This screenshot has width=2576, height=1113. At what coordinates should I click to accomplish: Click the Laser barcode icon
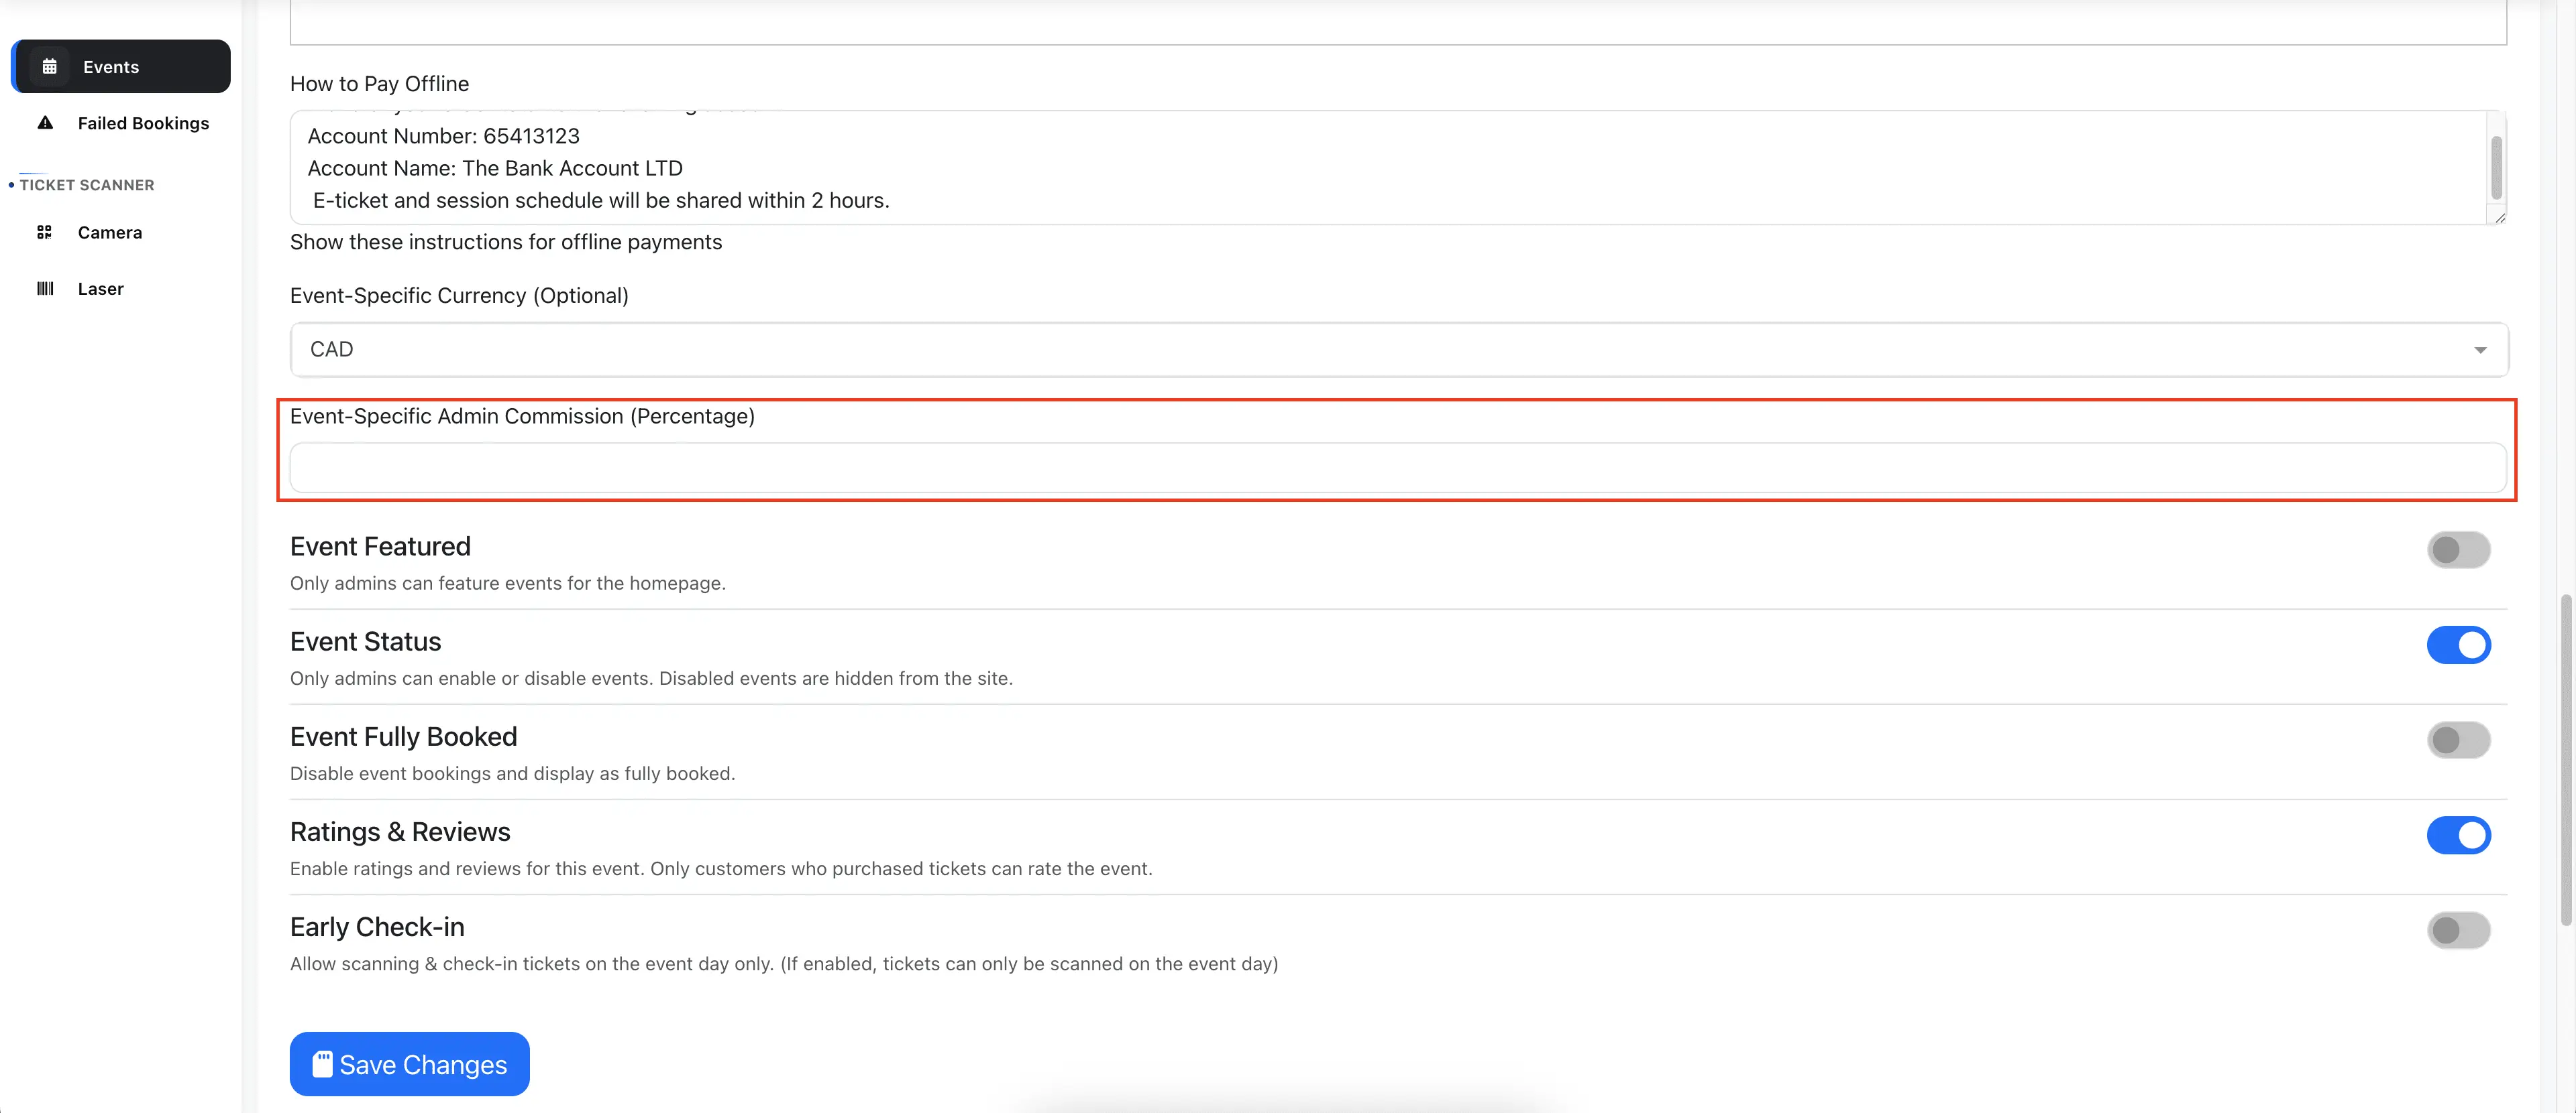coord(45,289)
